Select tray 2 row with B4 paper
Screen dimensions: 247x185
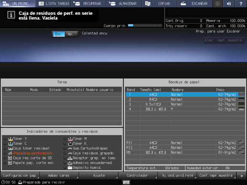185,99
